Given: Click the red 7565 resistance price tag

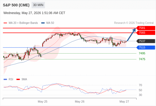Looking at the screenshot, I should coord(146,33).
